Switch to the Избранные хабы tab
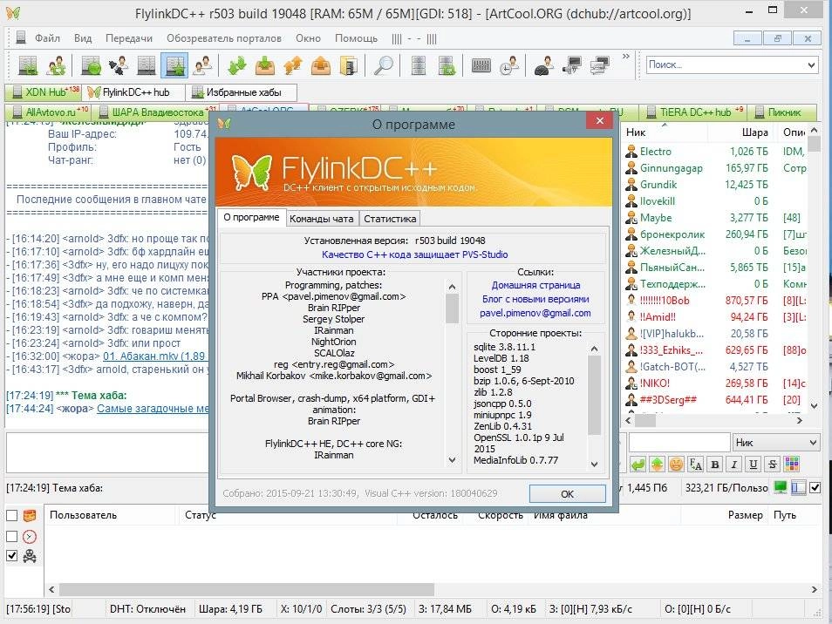Screen dimensions: 832x624 pyautogui.click(x=241, y=92)
